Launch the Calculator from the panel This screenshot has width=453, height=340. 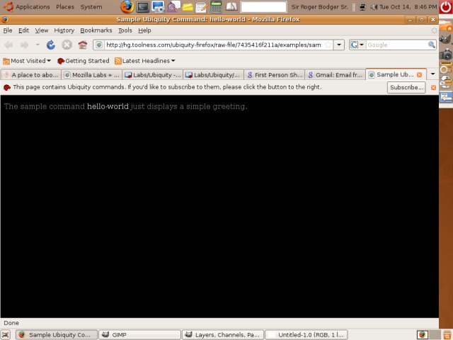[x=216, y=6]
